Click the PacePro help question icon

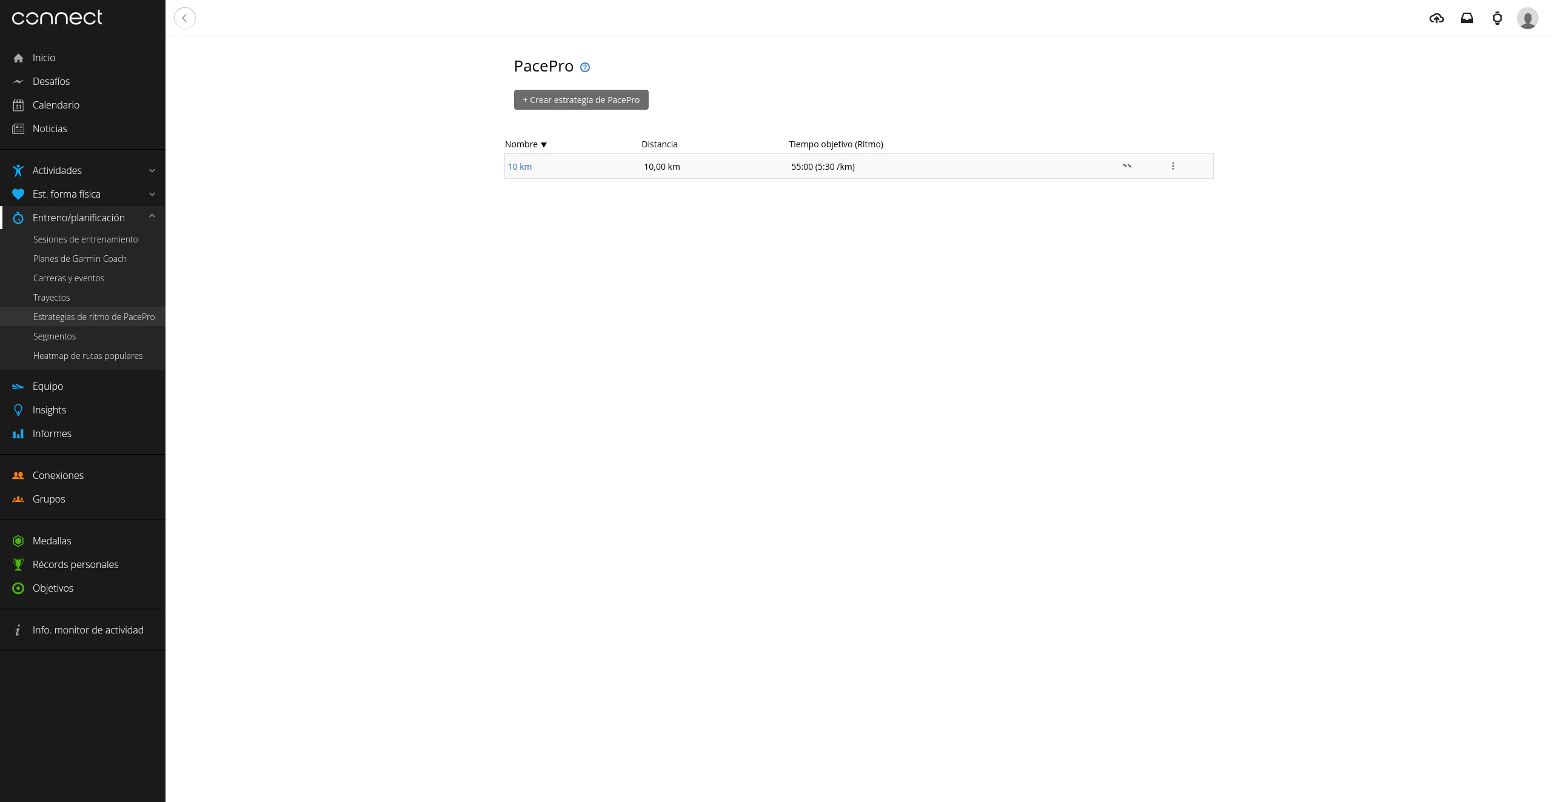pos(584,67)
